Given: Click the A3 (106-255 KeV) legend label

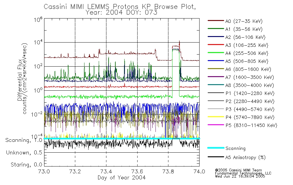Looking at the screenshot, I should pos(247,45).
